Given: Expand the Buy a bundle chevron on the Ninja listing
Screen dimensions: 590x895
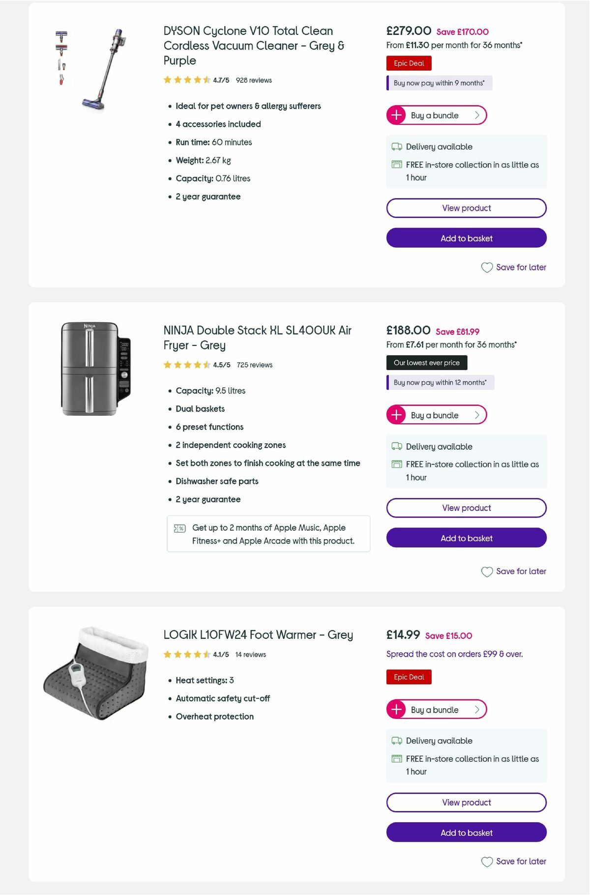Looking at the screenshot, I should [476, 414].
